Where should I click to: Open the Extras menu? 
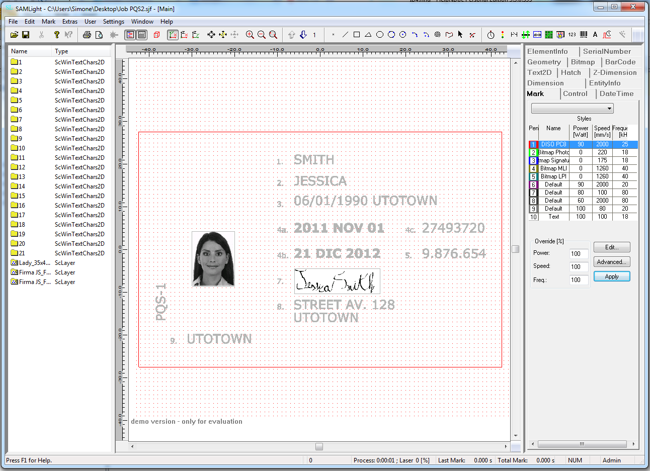pyautogui.click(x=70, y=22)
